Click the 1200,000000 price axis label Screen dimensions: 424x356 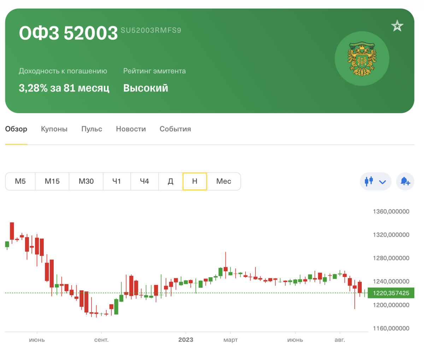(x=391, y=305)
